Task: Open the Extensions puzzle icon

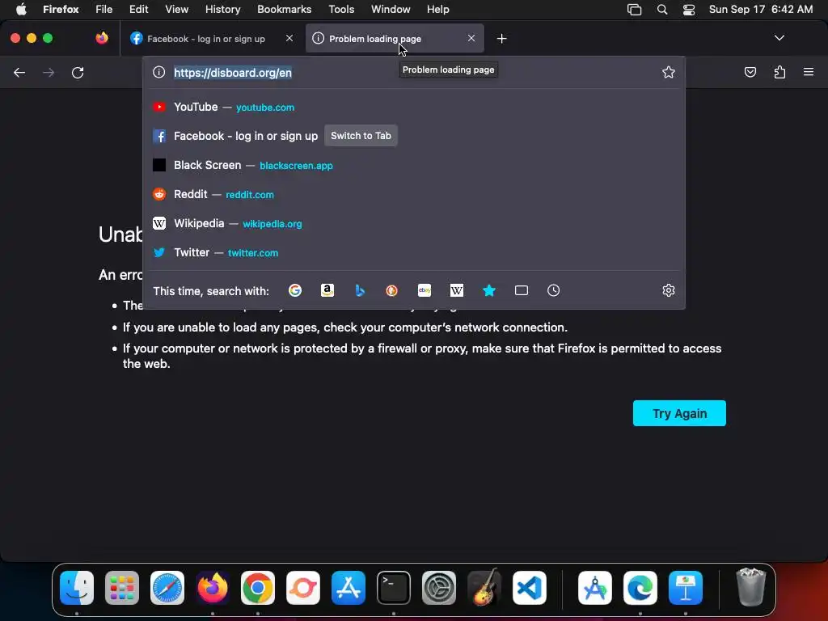Action: coord(779,72)
